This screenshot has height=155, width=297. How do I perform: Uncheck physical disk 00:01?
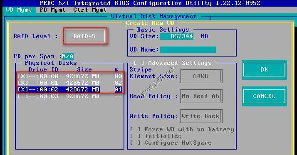(x=22, y=83)
